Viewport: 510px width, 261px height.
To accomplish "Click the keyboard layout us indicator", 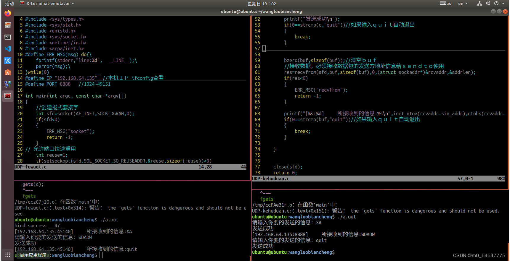I will coord(445,4).
